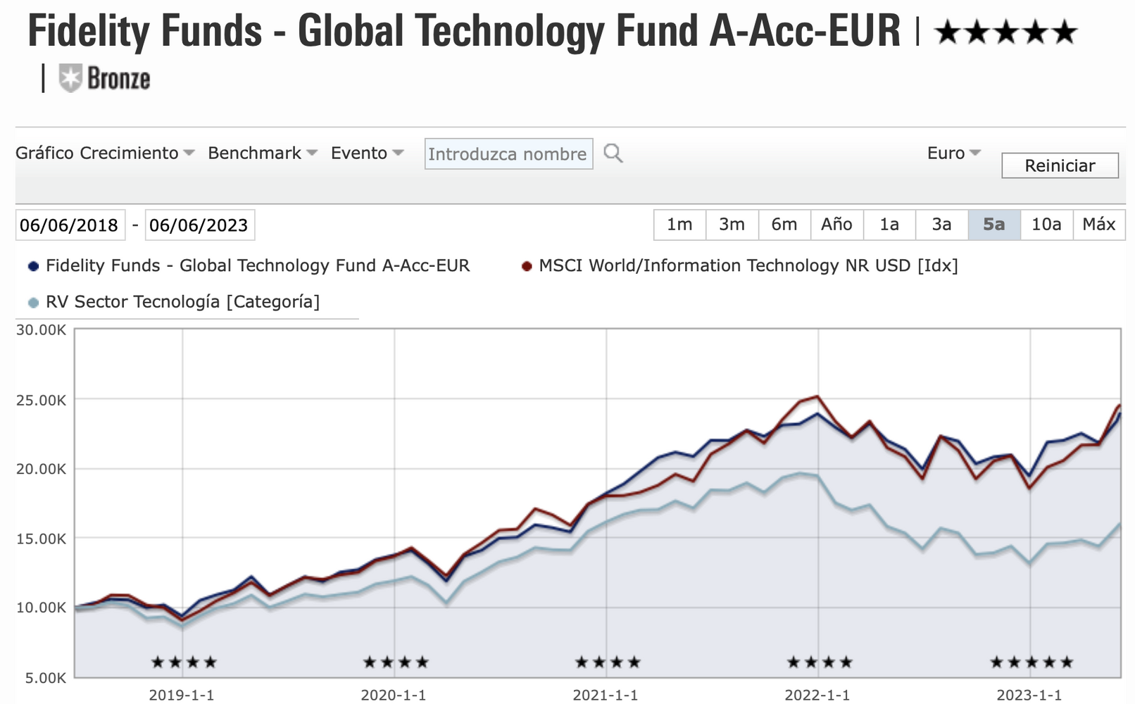Screen dimensions: 1135x704
Task: Click the Introduzca nombre search field
Action: click(508, 154)
